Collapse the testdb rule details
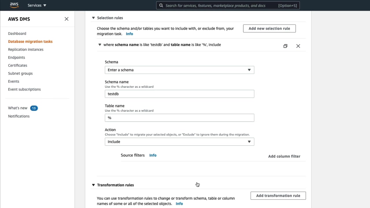Viewport: 370px width, 208px height. [x=100, y=45]
